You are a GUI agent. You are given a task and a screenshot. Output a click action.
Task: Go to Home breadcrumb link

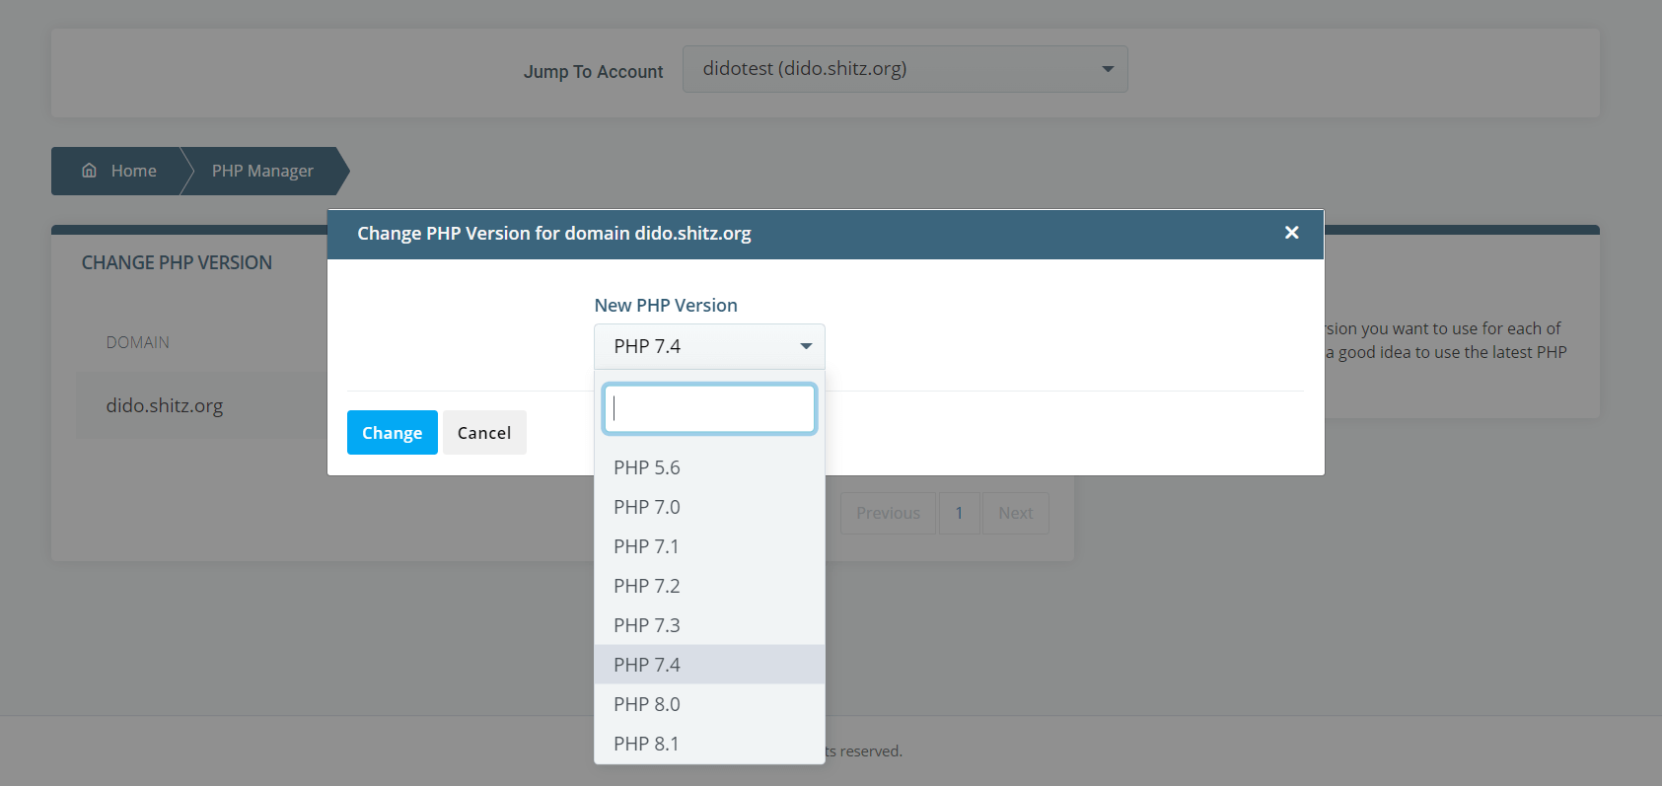133,171
